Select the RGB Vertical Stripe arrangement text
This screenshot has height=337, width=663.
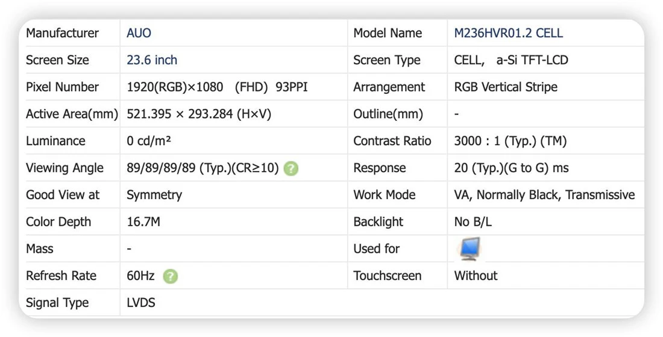coord(506,87)
